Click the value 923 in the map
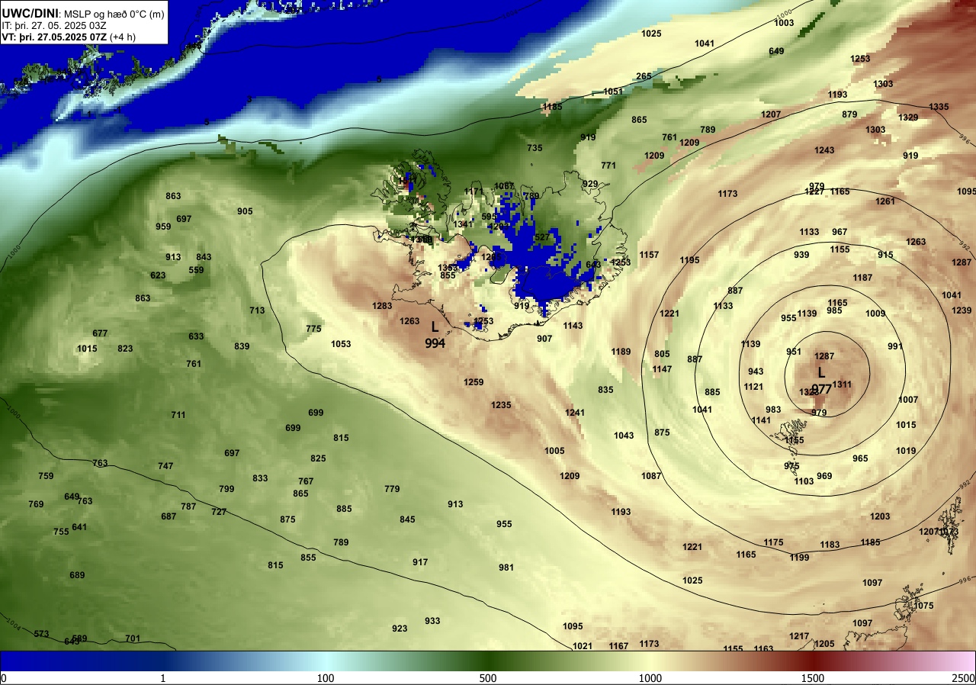 [x=400, y=629]
